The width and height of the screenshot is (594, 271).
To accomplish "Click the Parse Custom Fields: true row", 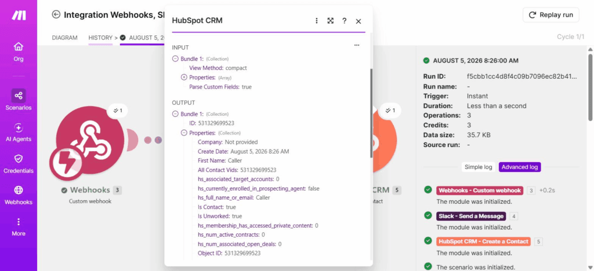I will [x=220, y=86].
